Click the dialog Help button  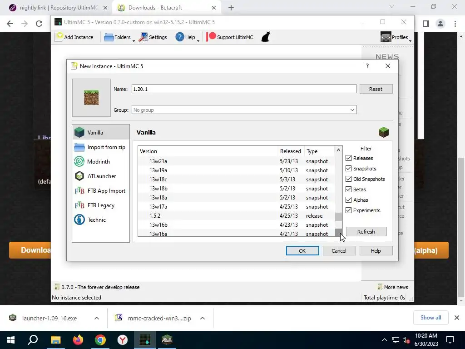click(x=376, y=250)
